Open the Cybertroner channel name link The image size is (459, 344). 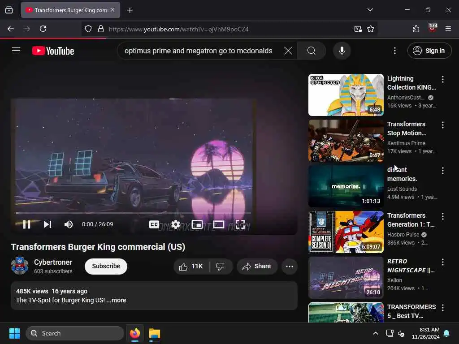click(53, 262)
